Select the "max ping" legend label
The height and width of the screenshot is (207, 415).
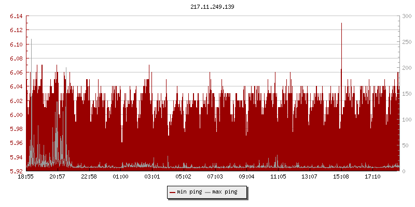coord(225,192)
